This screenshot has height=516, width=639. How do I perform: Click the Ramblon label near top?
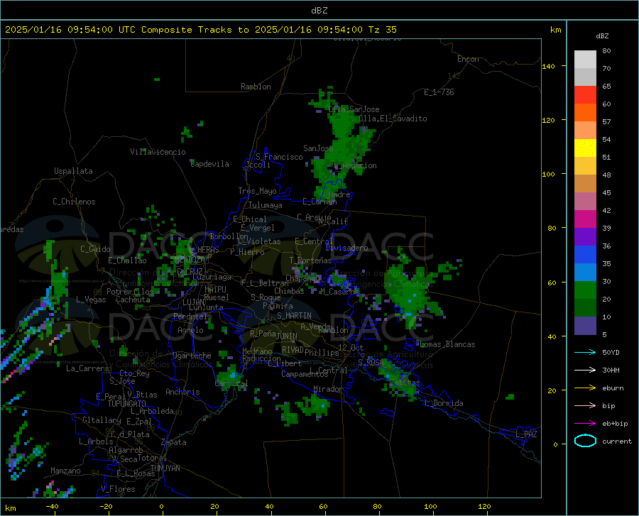pos(256,87)
